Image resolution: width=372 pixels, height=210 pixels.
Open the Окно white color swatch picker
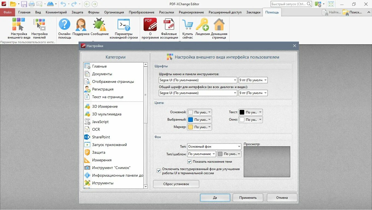pos(251,119)
